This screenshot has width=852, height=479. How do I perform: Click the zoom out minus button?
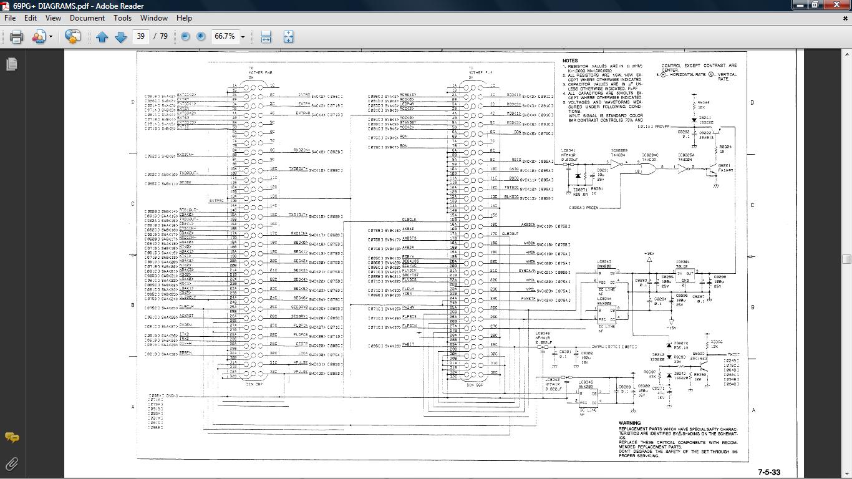185,36
